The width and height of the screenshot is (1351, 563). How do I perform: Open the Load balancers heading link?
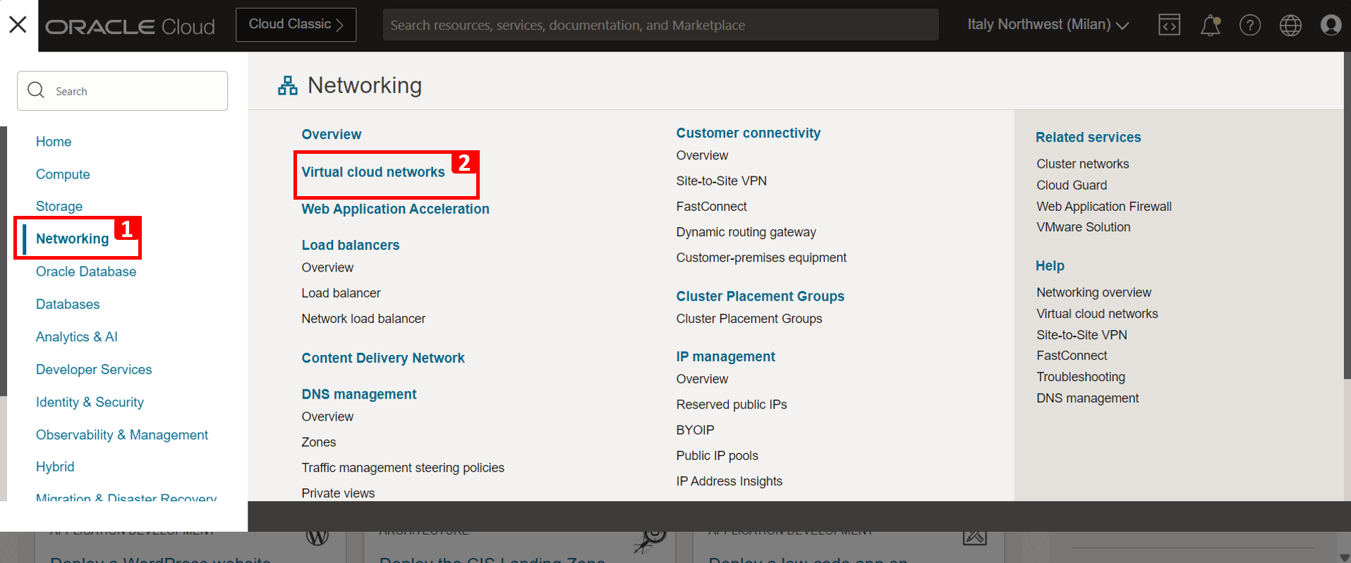(x=351, y=245)
